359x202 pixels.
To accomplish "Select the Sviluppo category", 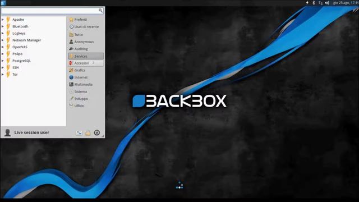I will click(x=86, y=99).
